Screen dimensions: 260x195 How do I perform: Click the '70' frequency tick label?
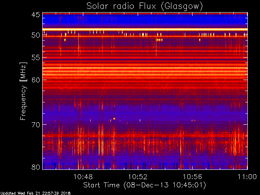36,125
